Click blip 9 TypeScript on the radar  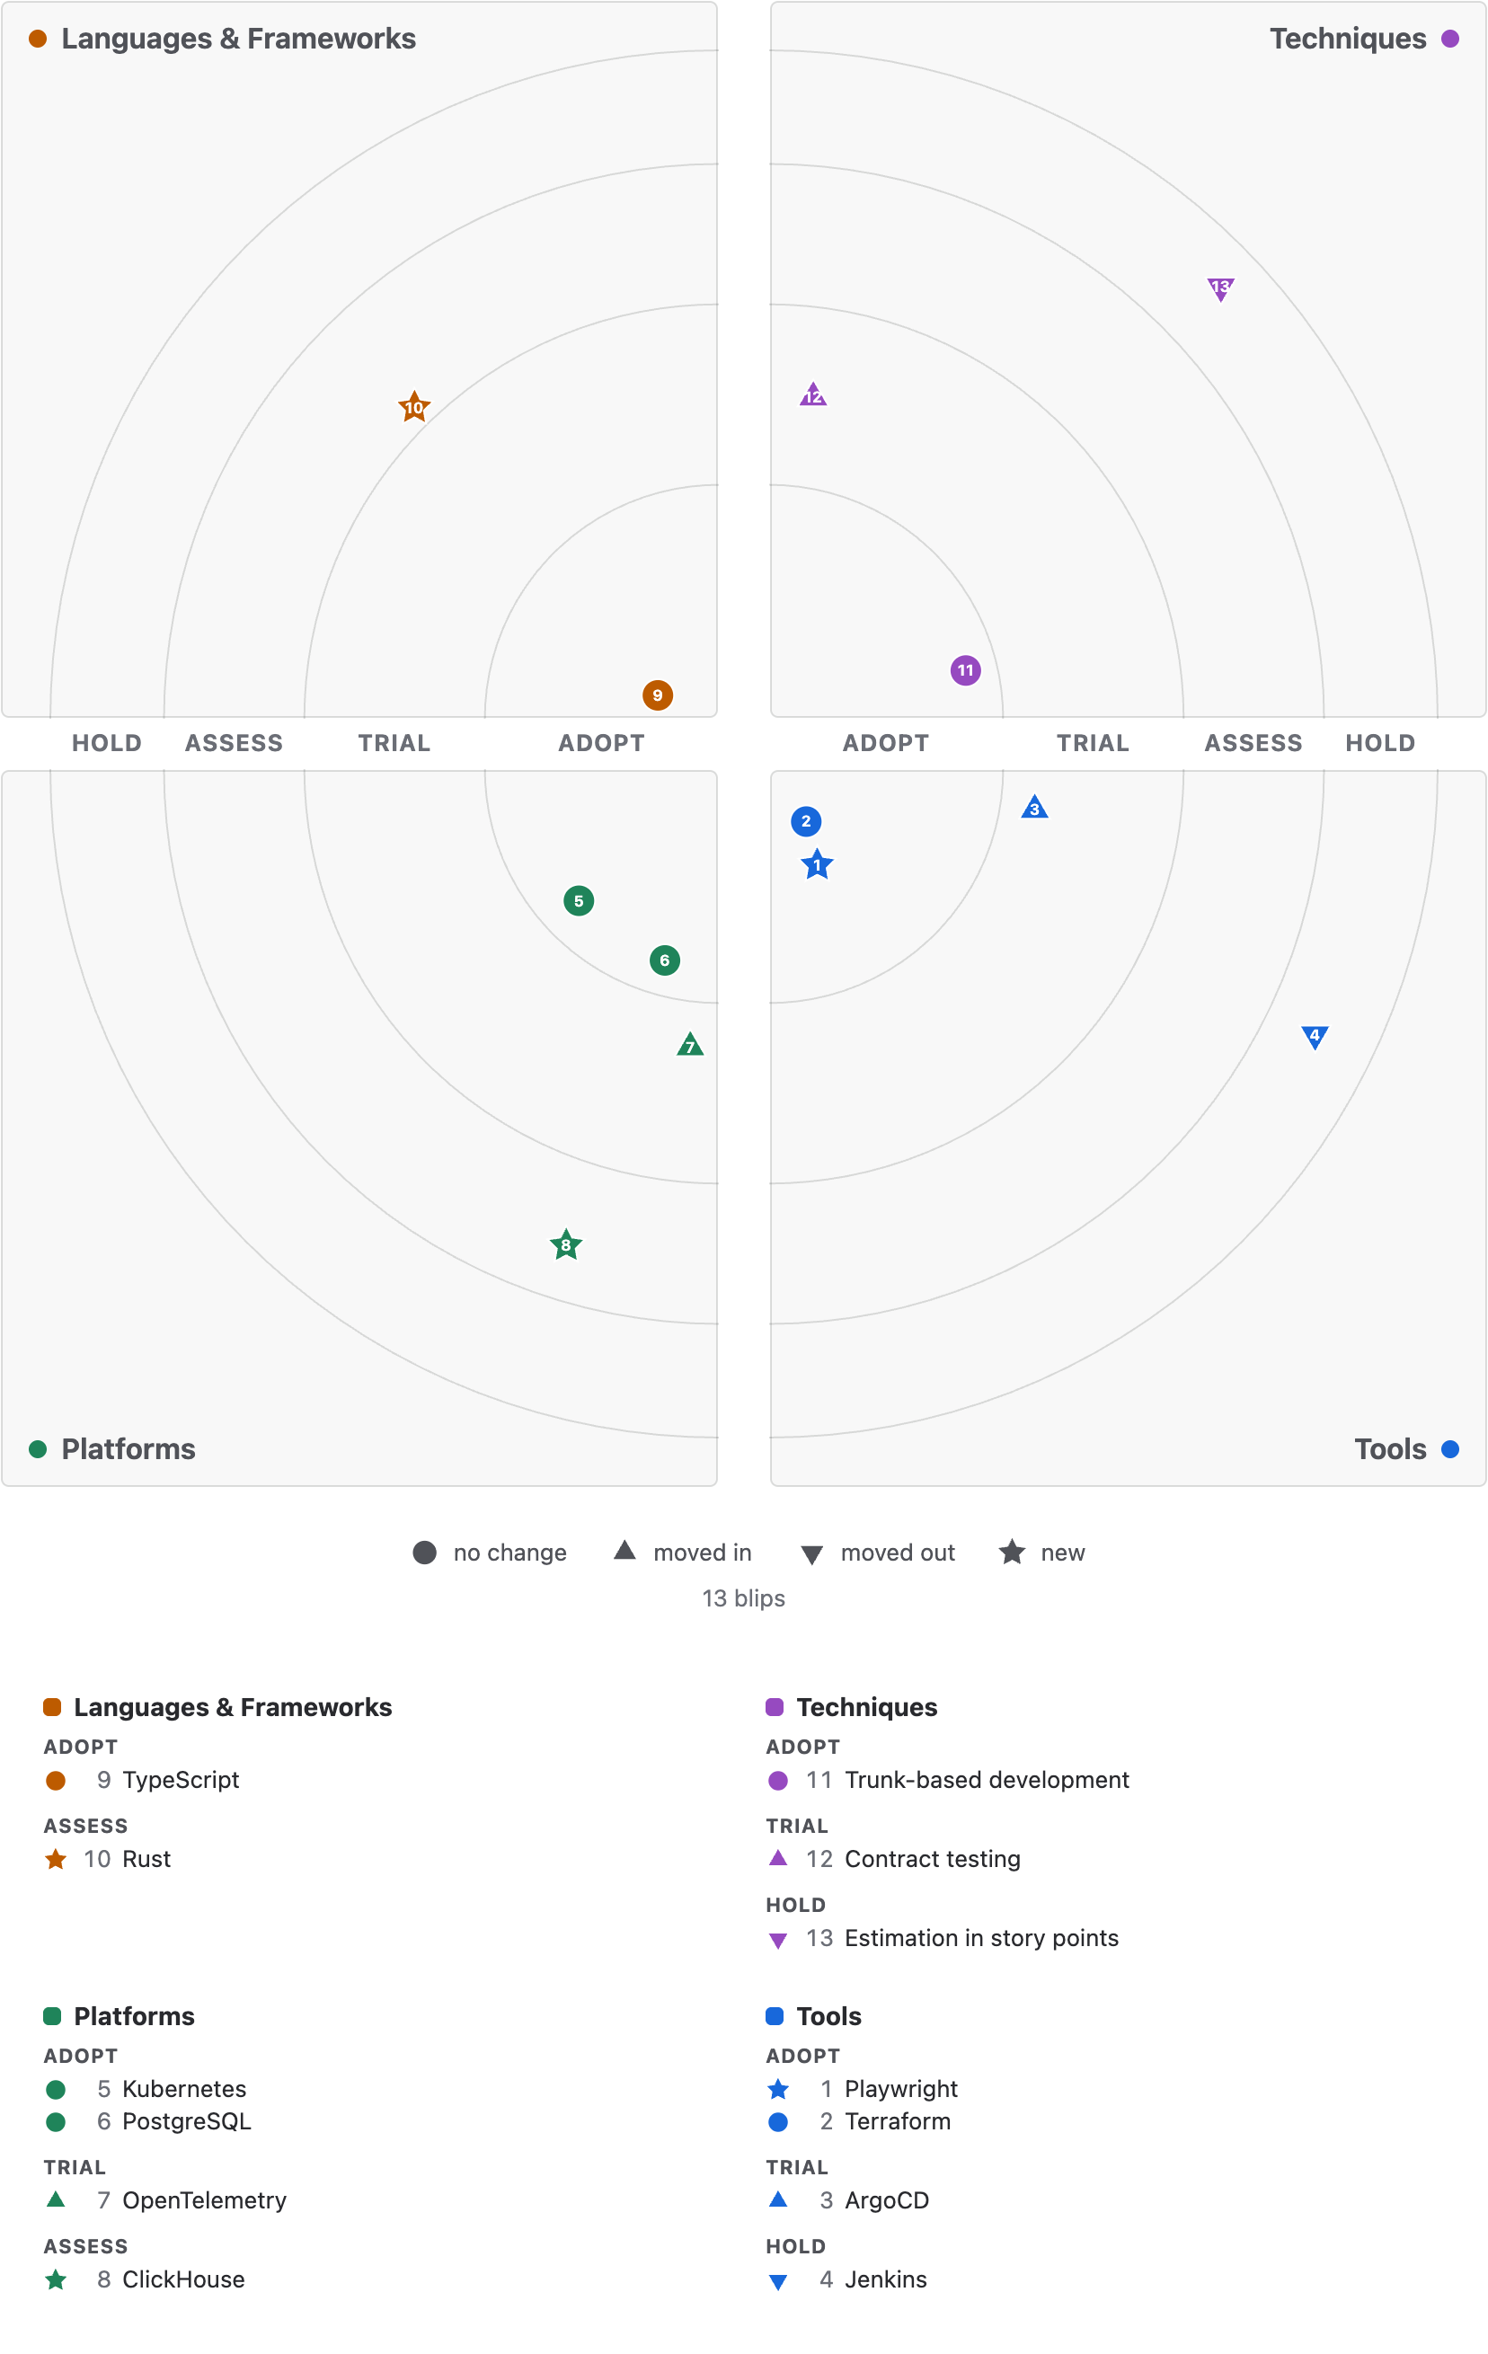click(x=657, y=695)
